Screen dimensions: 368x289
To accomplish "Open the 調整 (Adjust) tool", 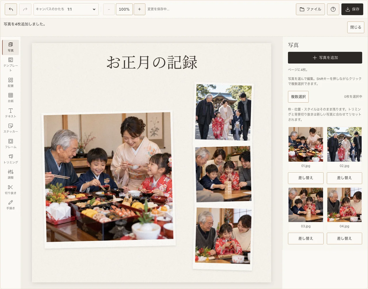I will click(x=11, y=174).
